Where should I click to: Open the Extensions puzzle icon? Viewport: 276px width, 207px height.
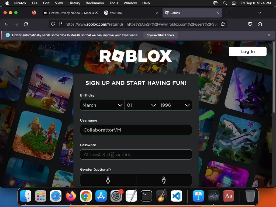tap(260, 24)
